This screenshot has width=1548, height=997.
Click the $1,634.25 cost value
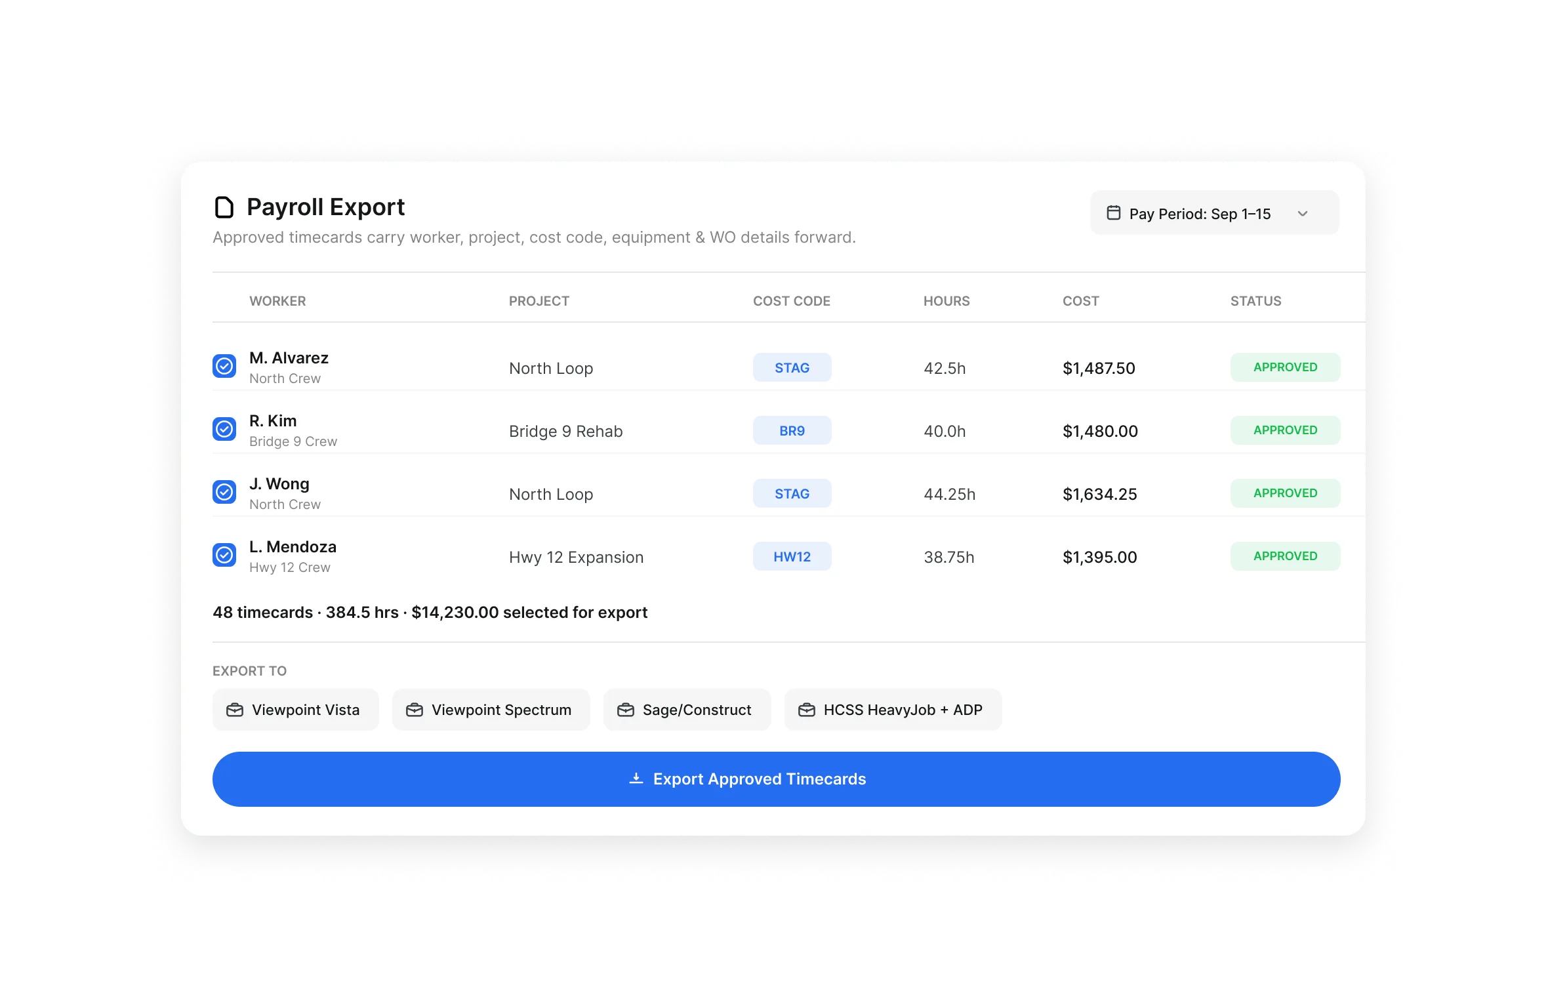1100,494
